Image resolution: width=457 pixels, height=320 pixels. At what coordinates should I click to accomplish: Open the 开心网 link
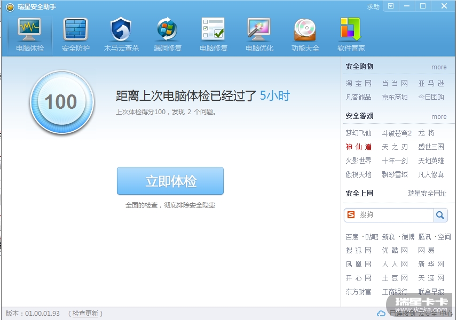[x=358, y=278]
